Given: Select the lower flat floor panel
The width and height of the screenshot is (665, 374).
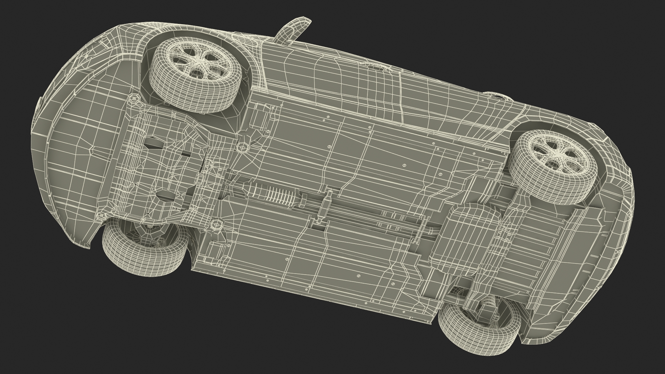Looking at the screenshot, I should [312, 256].
